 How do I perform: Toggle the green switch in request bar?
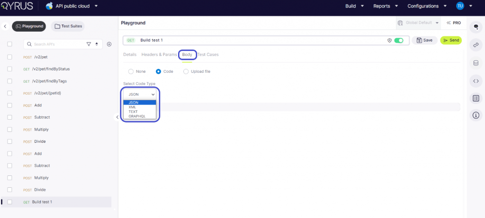click(x=399, y=41)
